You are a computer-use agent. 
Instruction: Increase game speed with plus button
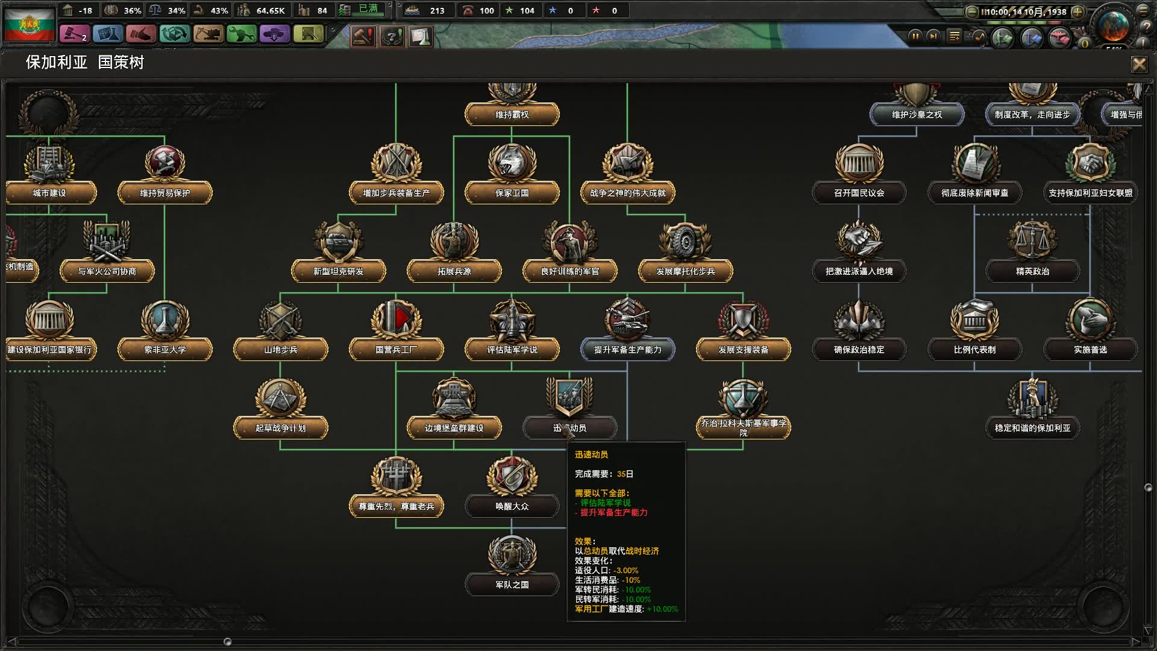[1077, 11]
